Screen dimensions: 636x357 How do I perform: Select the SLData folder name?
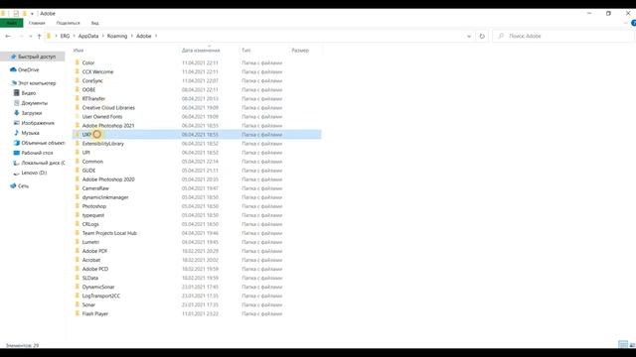pos(90,278)
